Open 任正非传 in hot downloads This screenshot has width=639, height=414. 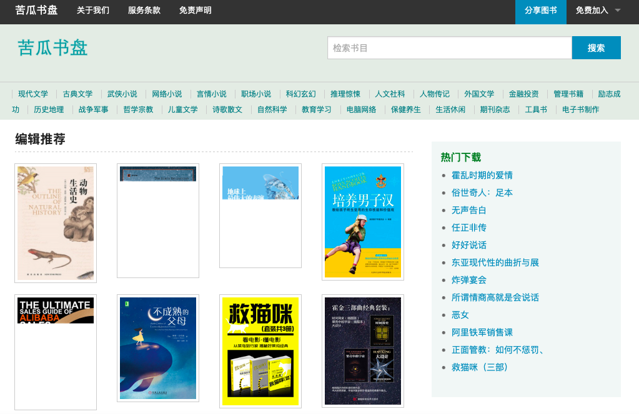tap(468, 228)
